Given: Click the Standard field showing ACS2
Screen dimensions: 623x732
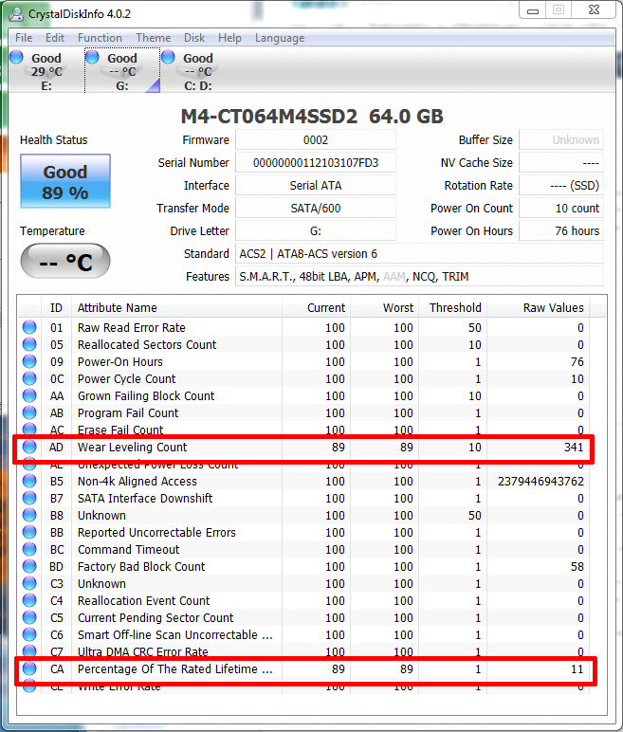Looking at the screenshot, I should pos(419,254).
